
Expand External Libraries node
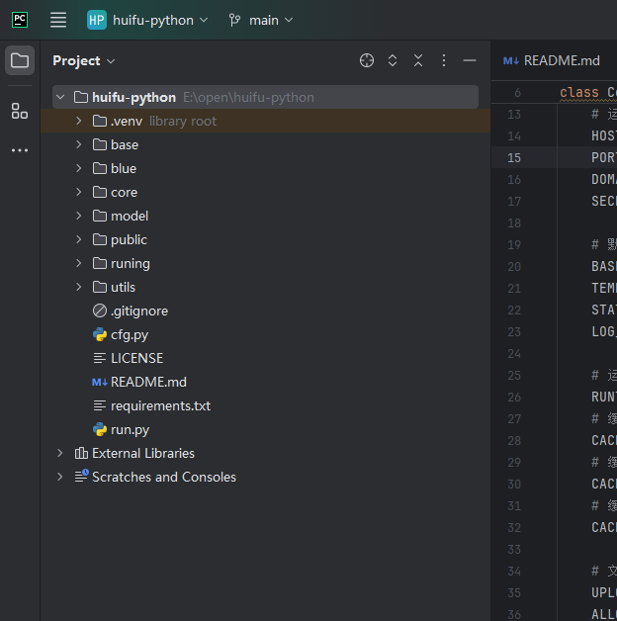60,453
